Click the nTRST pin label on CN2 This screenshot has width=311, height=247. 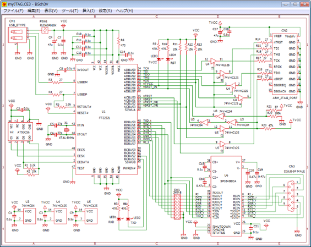278,42
